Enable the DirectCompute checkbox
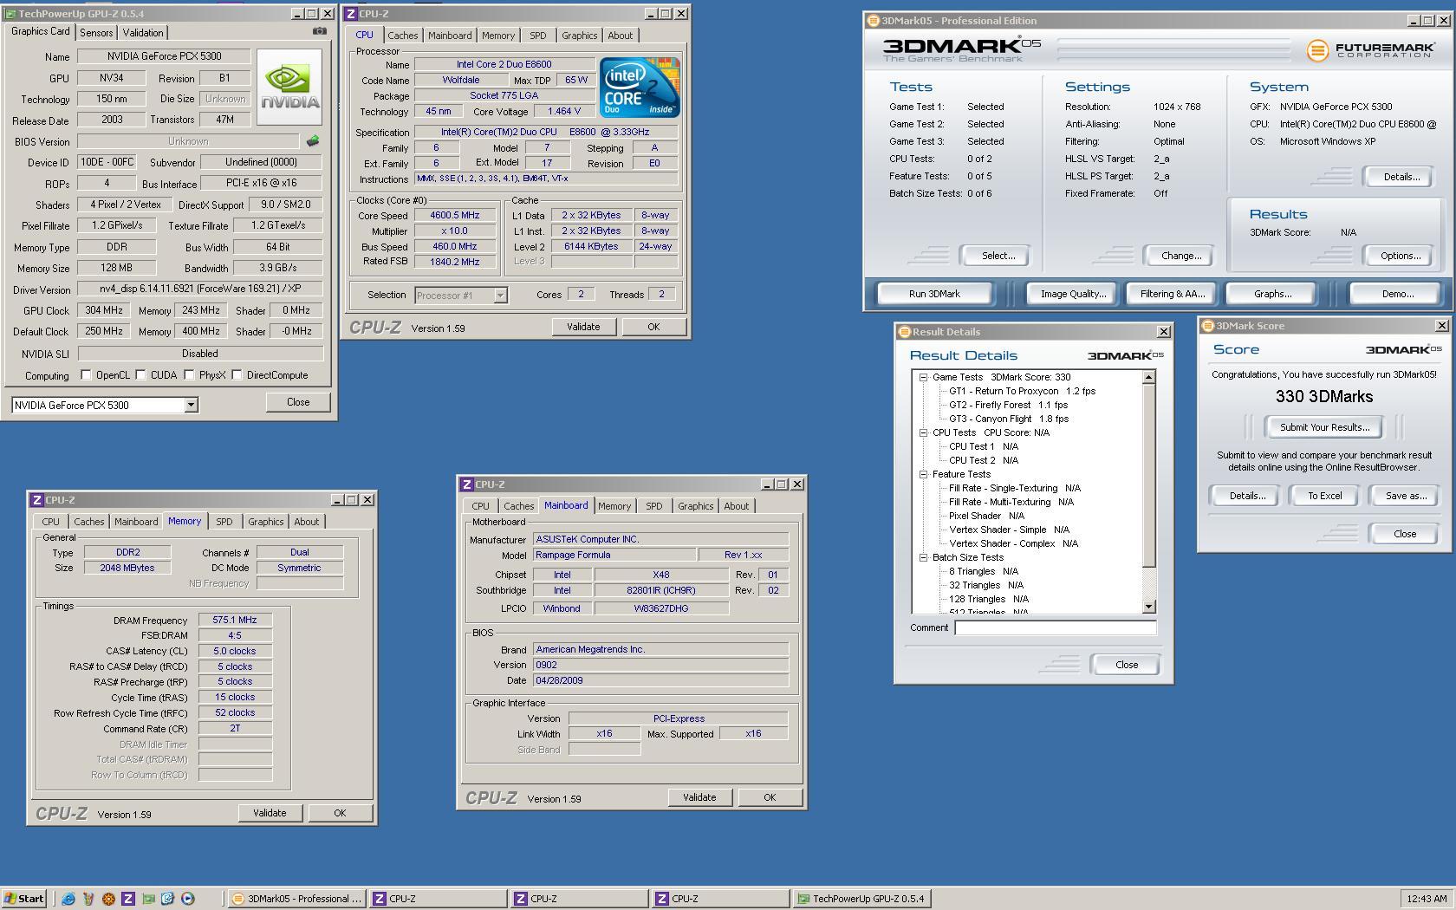Screen dimensions: 1456x910 tap(237, 375)
